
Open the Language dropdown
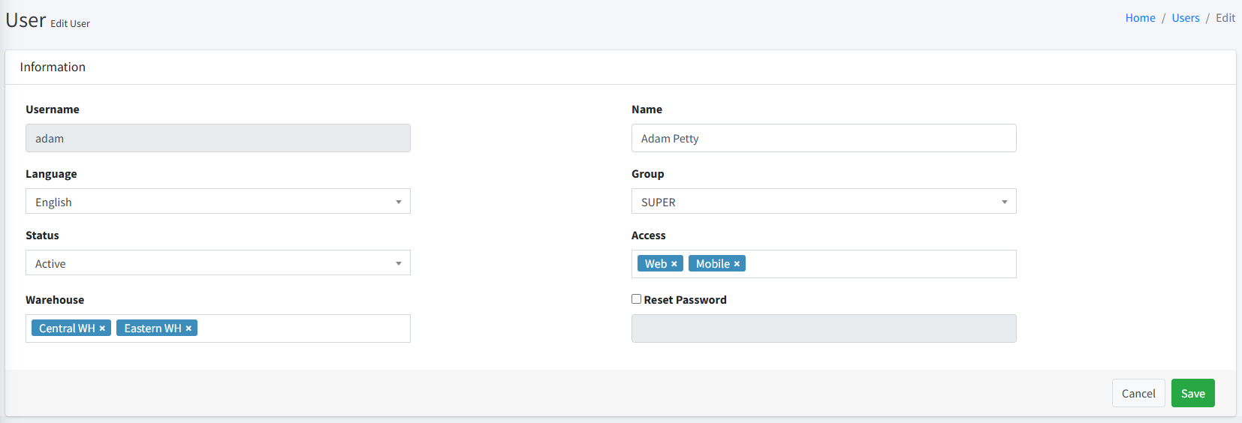pos(218,202)
